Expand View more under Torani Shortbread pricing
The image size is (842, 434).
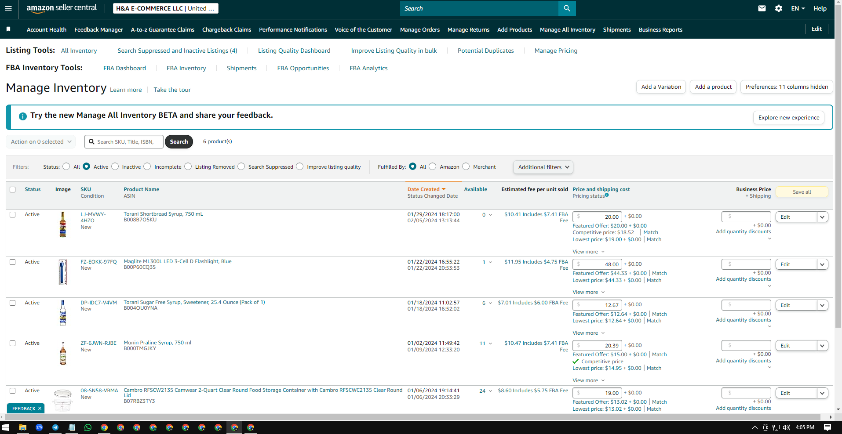point(589,252)
